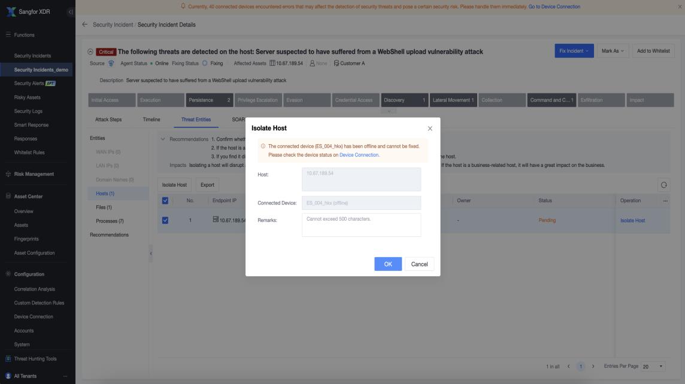Open Security Incidents in sidebar
The image size is (685, 384).
coord(32,56)
